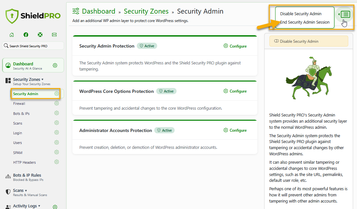Open the Users gear settings icon
357x209 pixels.
pyautogui.click(x=57, y=143)
